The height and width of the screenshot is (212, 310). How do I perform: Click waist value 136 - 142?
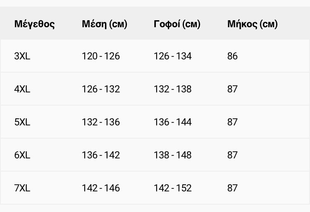click(101, 155)
